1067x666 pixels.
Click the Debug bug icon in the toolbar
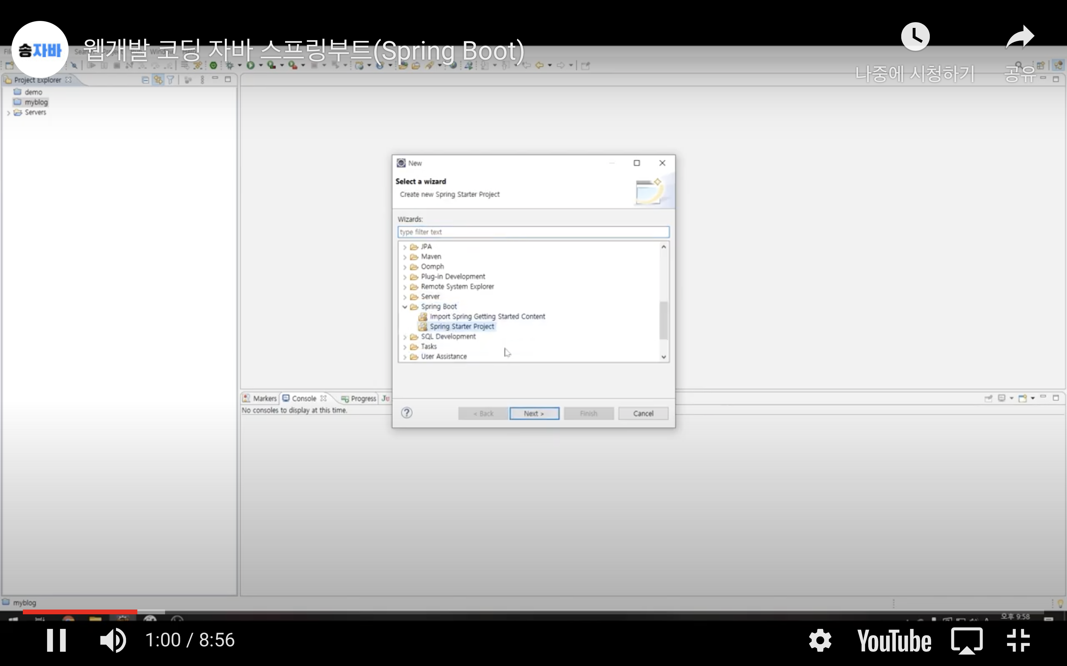(230, 65)
